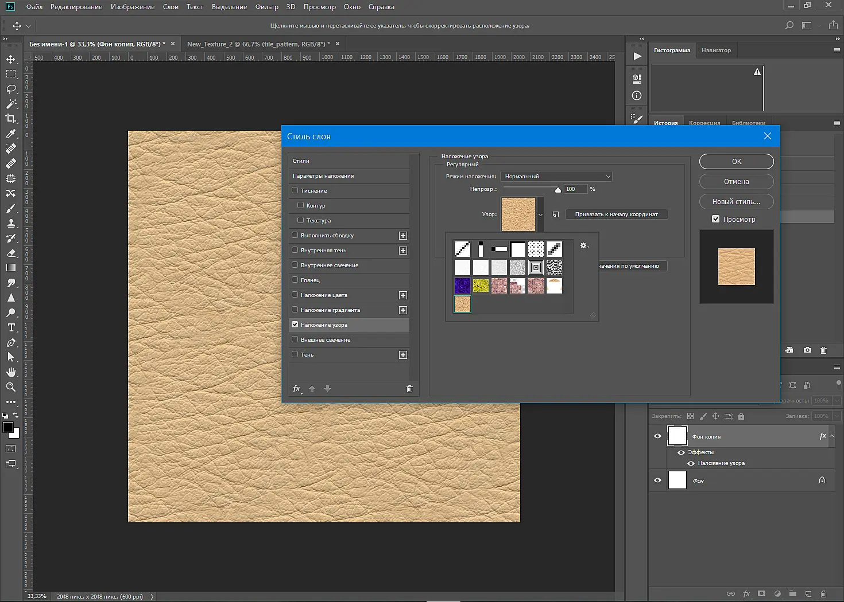
Task: Select the Brush tool
Action: click(11, 208)
